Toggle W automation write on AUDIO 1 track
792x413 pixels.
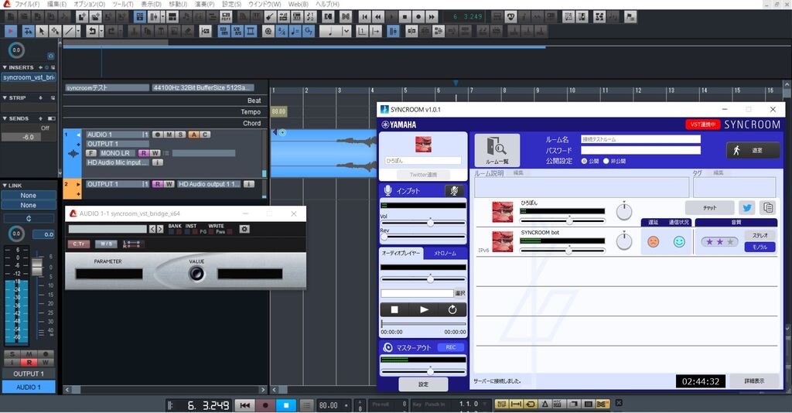(155, 153)
